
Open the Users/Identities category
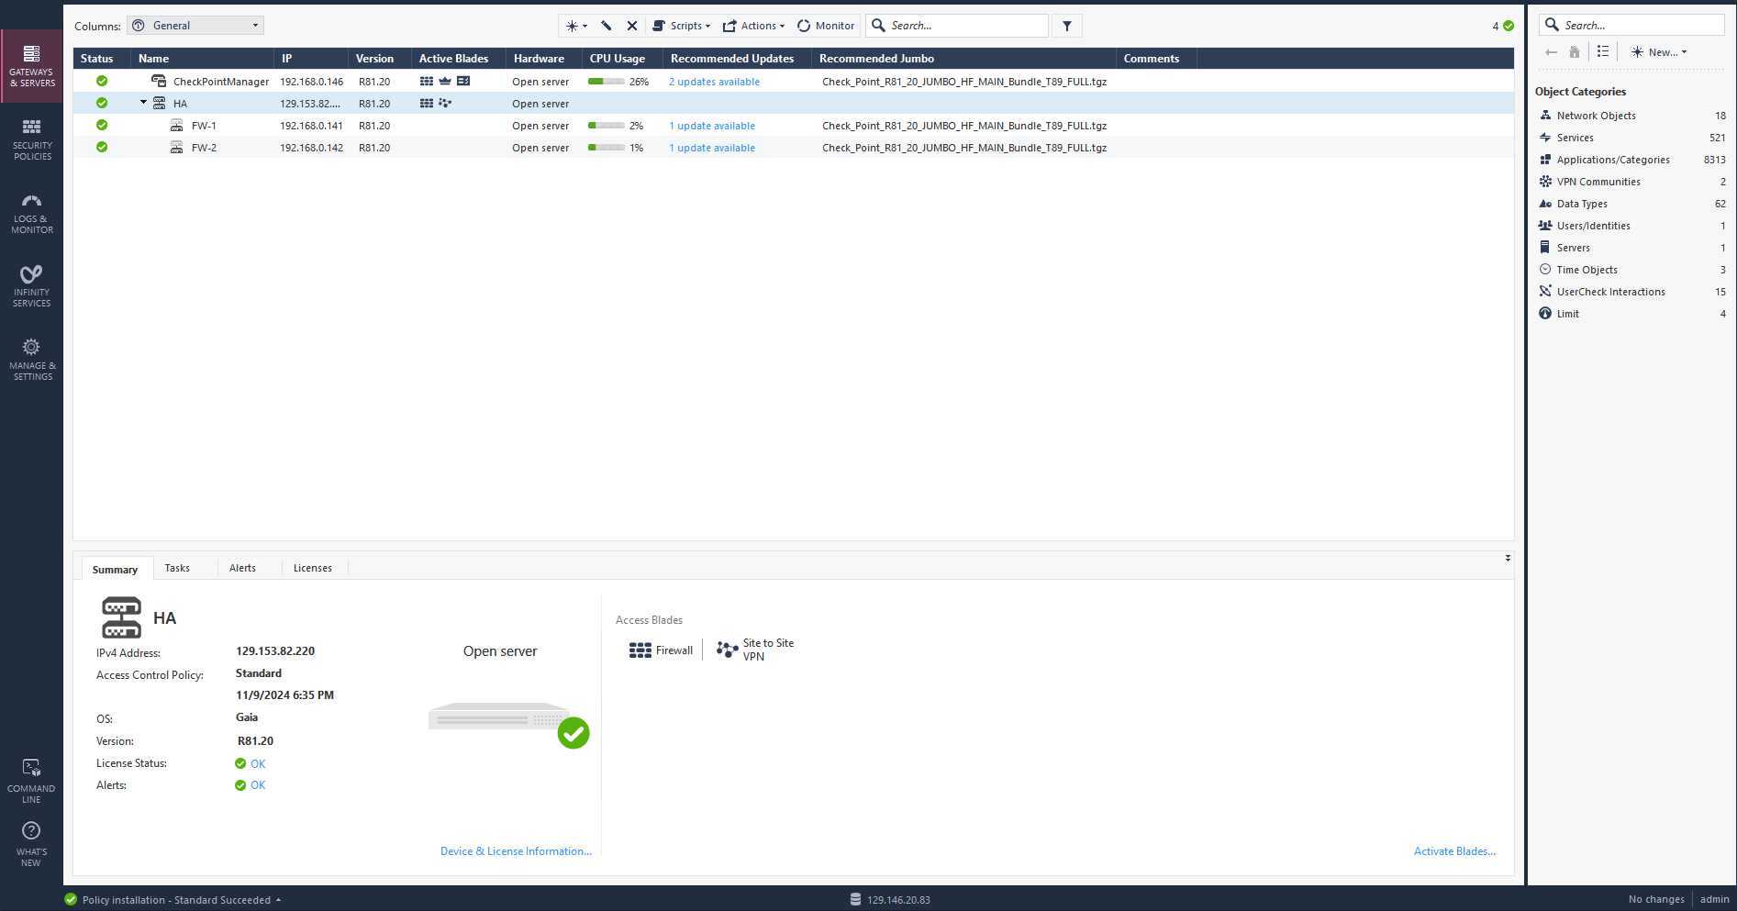tap(1631, 226)
